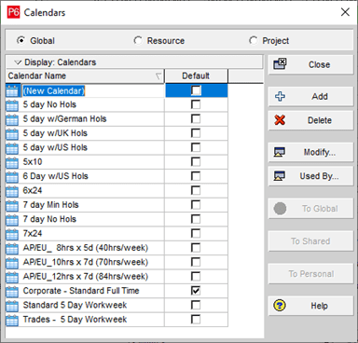The width and height of the screenshot is (358, 343).
Task: Click calendar icon beside Corporate - Standard Full Time
Action: [12, 291]
